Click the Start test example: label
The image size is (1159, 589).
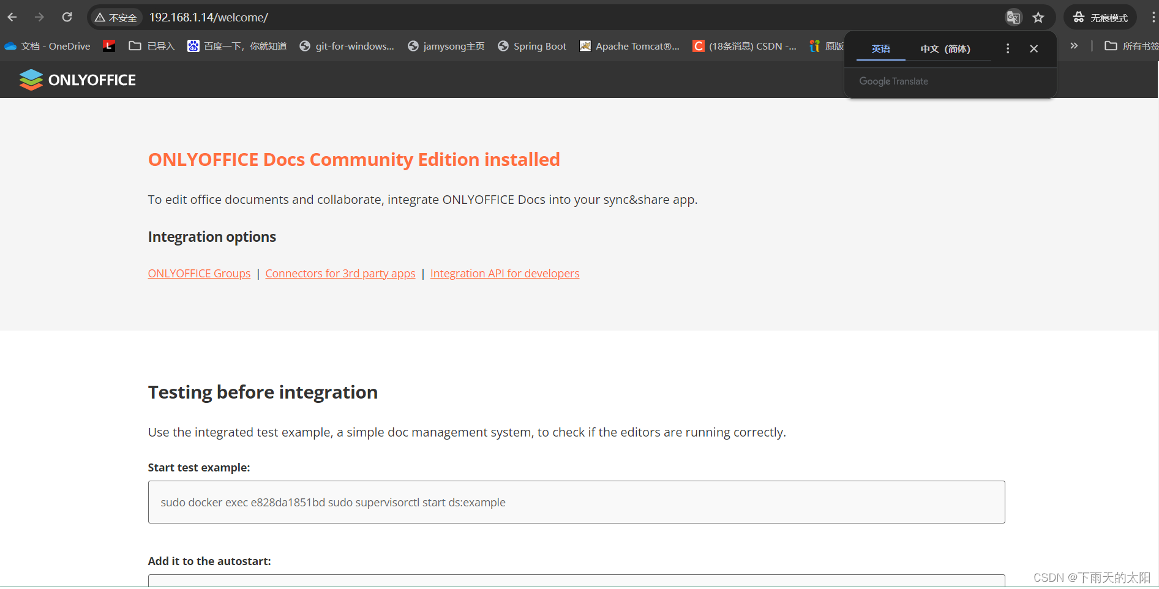pyautogui.click(x=199, y=468)
